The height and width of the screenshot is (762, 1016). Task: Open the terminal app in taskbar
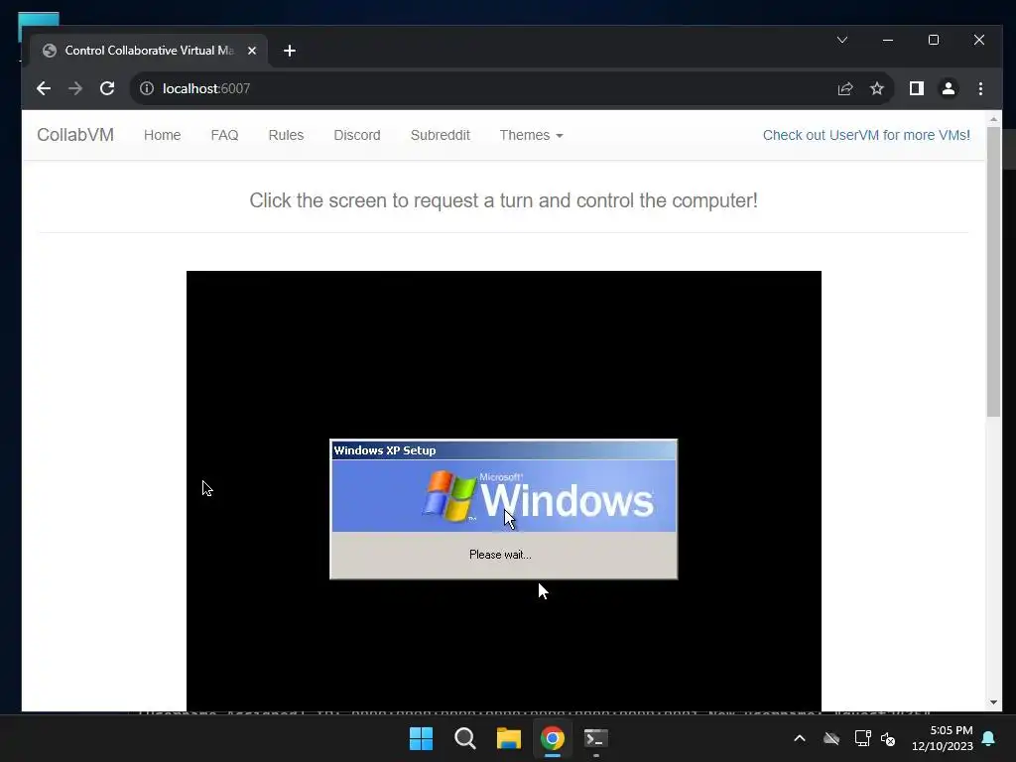tap(596, 738)
